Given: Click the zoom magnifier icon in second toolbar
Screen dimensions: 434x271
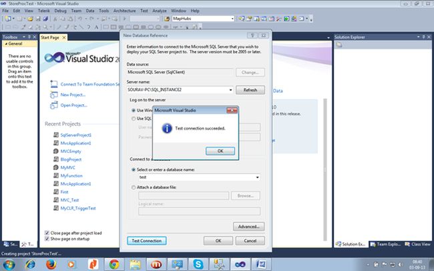Looking at the screenshot, I should tap(45, 27).
